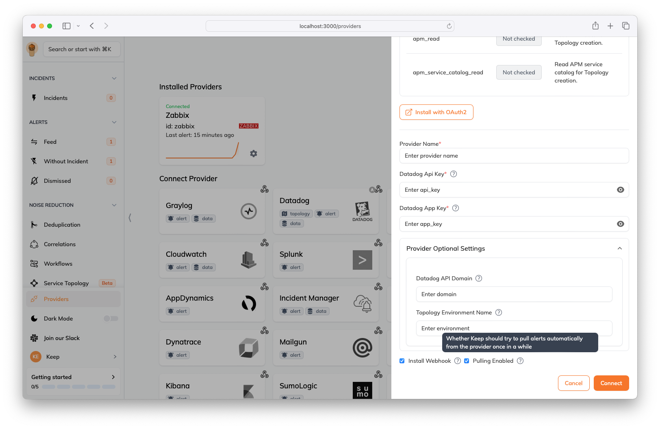Click the SumoLogic logo icon
This screenshot has width=660, height=429.
coord(363,390)
